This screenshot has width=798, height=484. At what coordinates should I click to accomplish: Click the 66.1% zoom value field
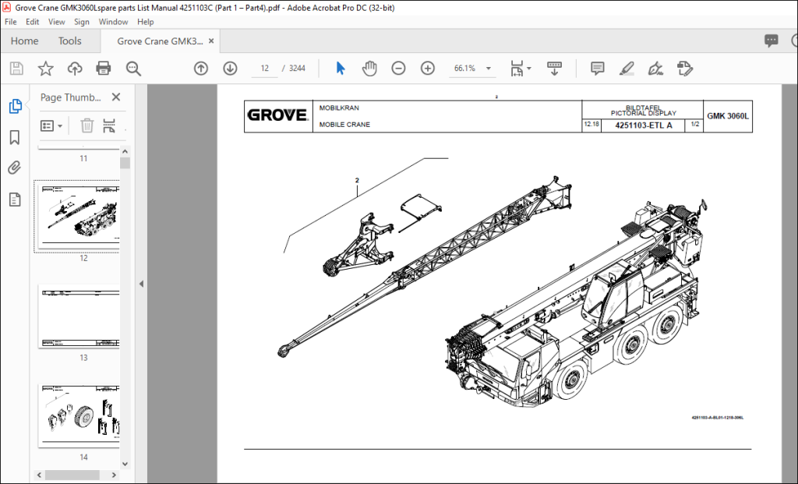point(464,69)
